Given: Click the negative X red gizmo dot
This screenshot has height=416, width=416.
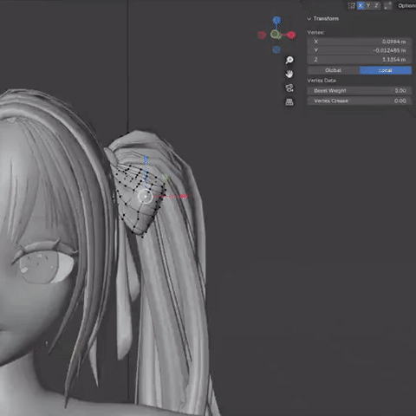Looking at the screenshot, I should 262,35.
